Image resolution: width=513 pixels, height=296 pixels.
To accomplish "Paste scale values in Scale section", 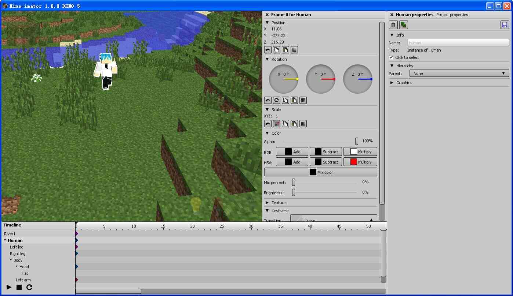I will click(x=294, y=124).
